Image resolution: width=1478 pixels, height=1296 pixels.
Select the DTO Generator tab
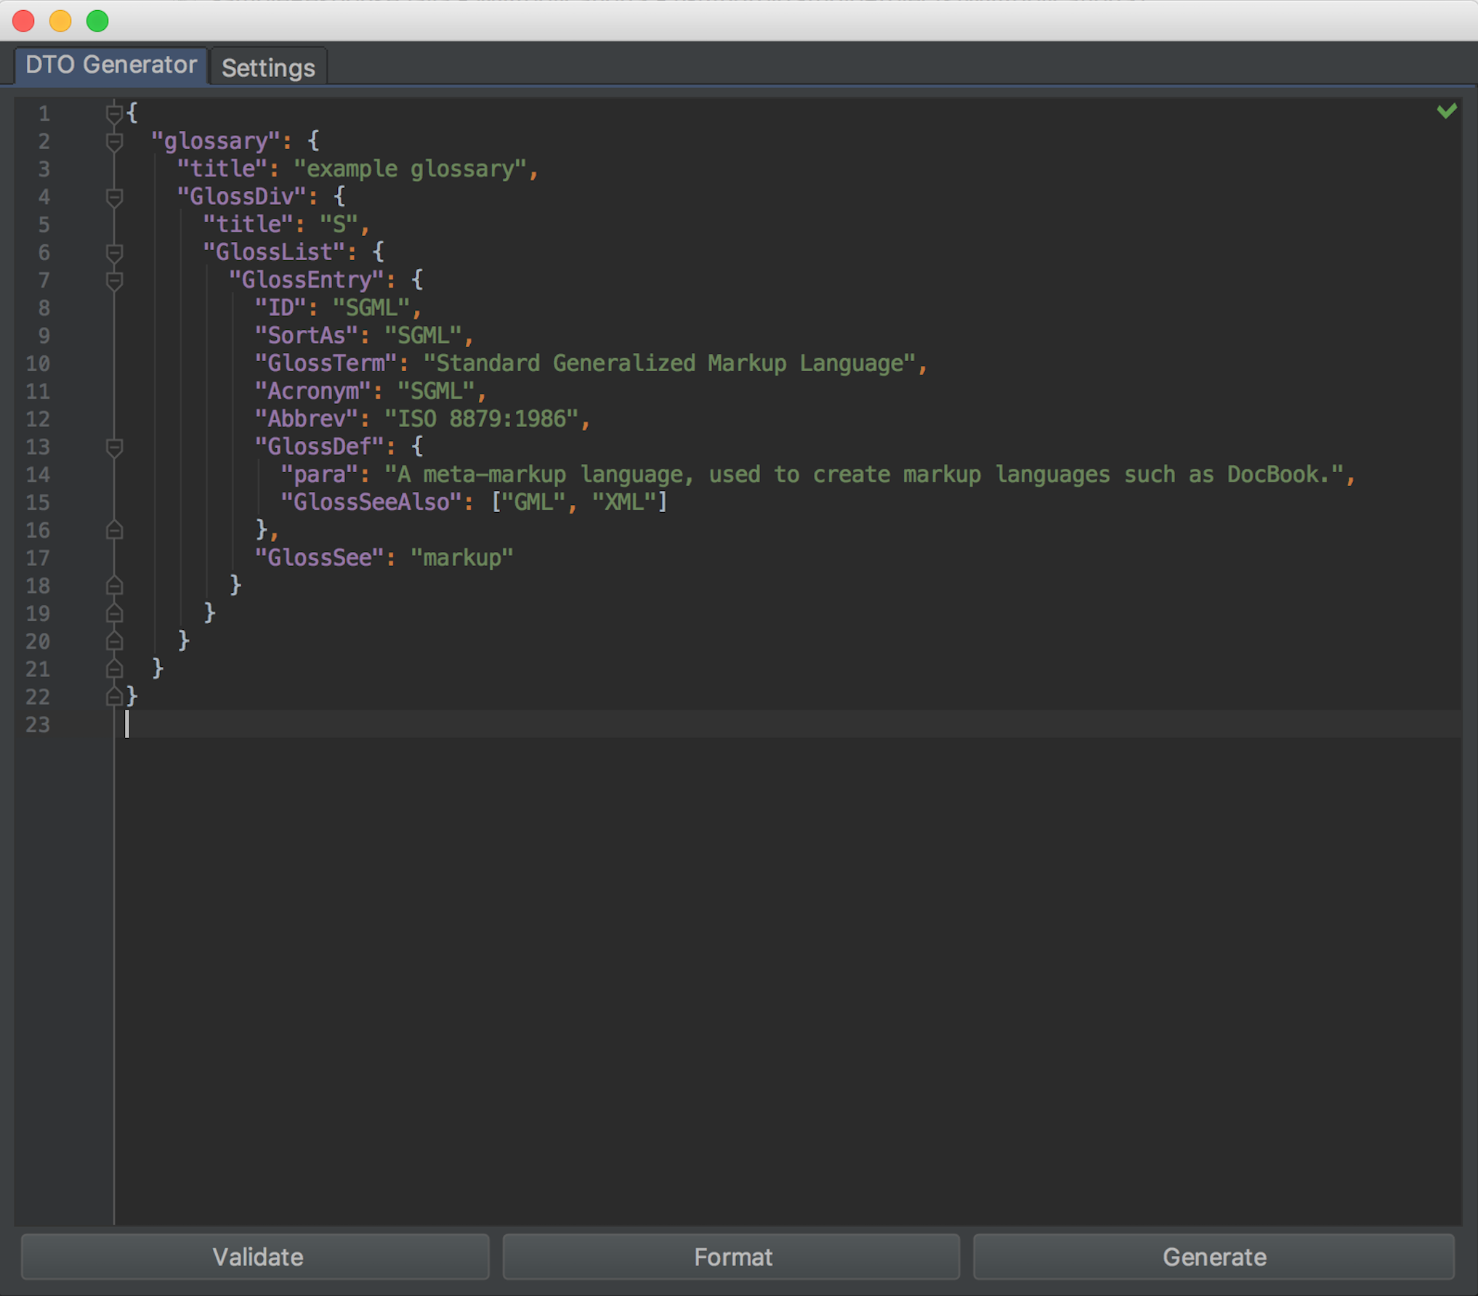click(x=111, y=65)
